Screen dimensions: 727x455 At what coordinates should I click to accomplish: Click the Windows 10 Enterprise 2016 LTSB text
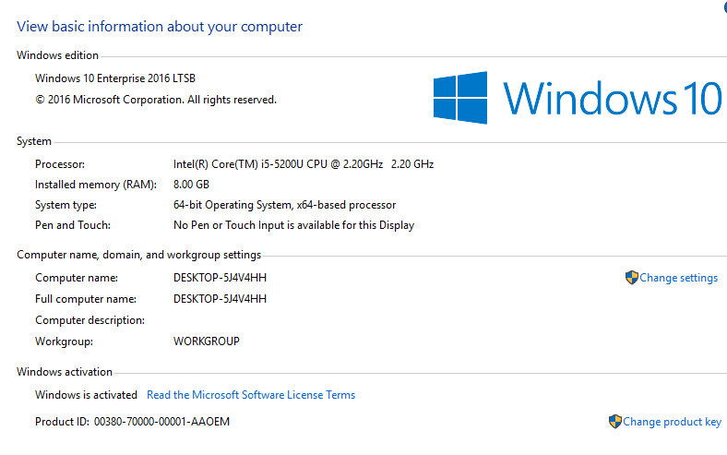(115, 78)
